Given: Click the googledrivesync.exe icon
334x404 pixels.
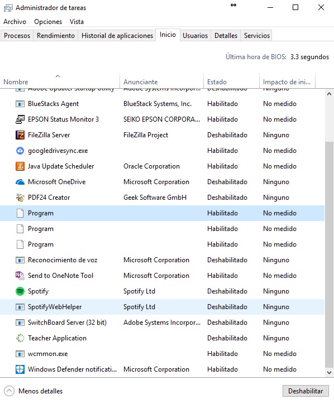Looking at the screenshot, I should click(x=20, y=151).
